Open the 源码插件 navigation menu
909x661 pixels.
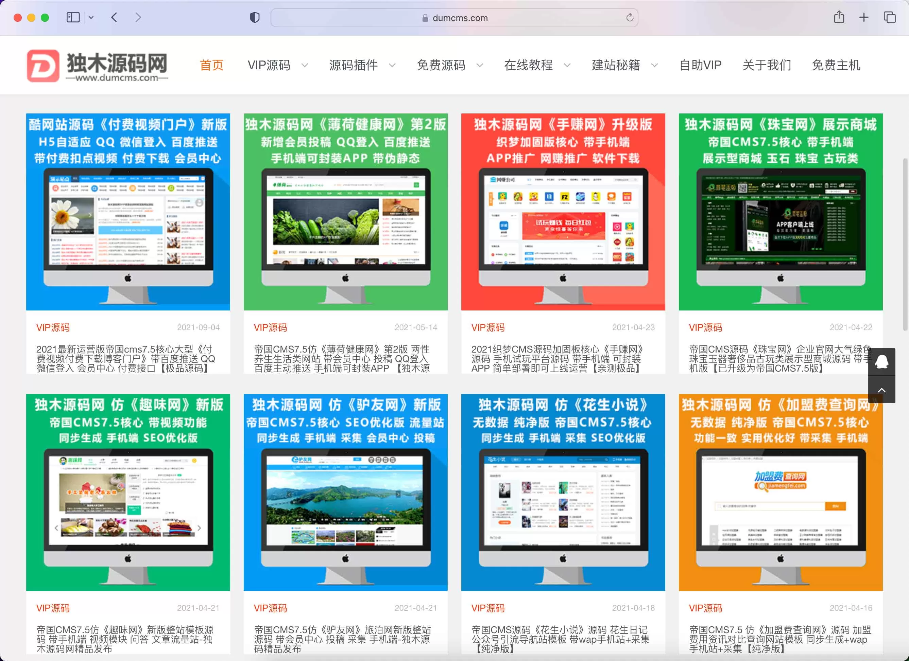click(353, 65)
